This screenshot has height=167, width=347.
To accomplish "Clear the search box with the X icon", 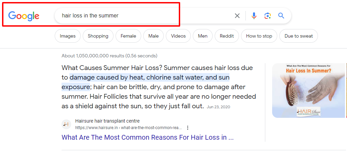I will [237, 16].
